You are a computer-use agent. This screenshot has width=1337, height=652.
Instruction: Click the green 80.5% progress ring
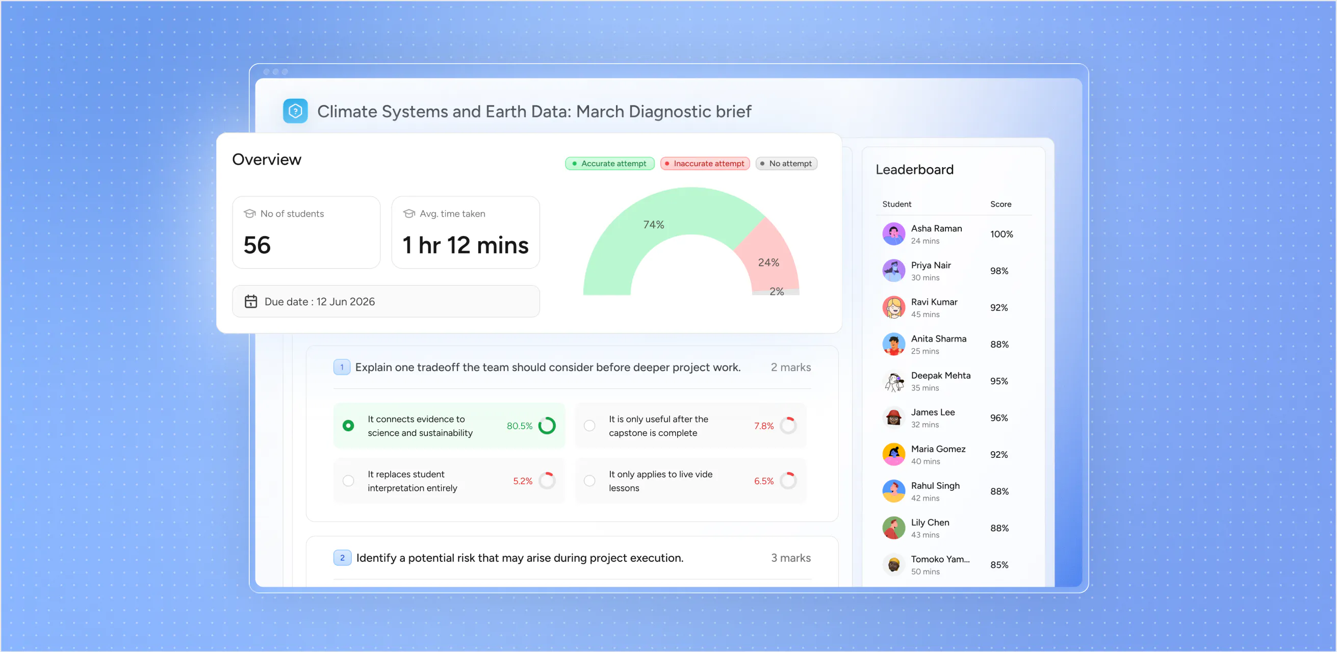[547, 426]
